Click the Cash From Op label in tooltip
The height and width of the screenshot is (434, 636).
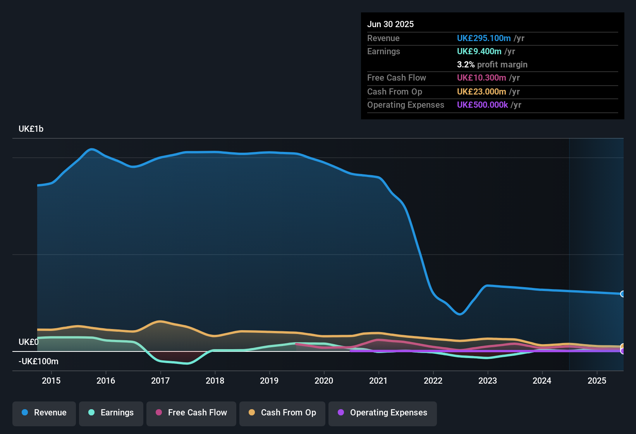click(x=395, y=91)
